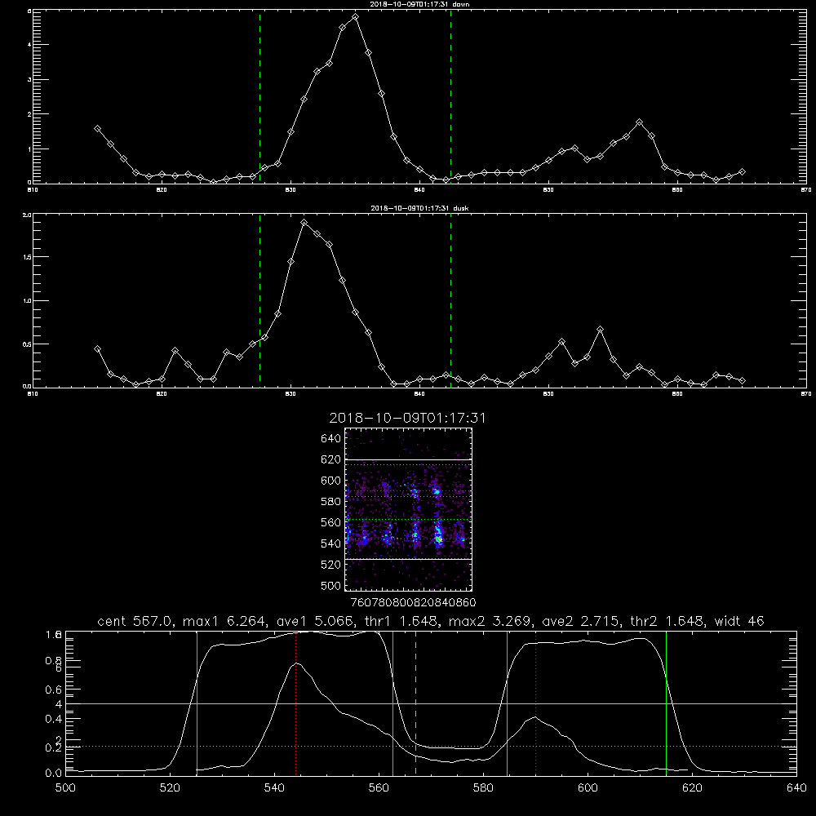
Task: Click the 'thr2 1.648' value
Action: 667,621
